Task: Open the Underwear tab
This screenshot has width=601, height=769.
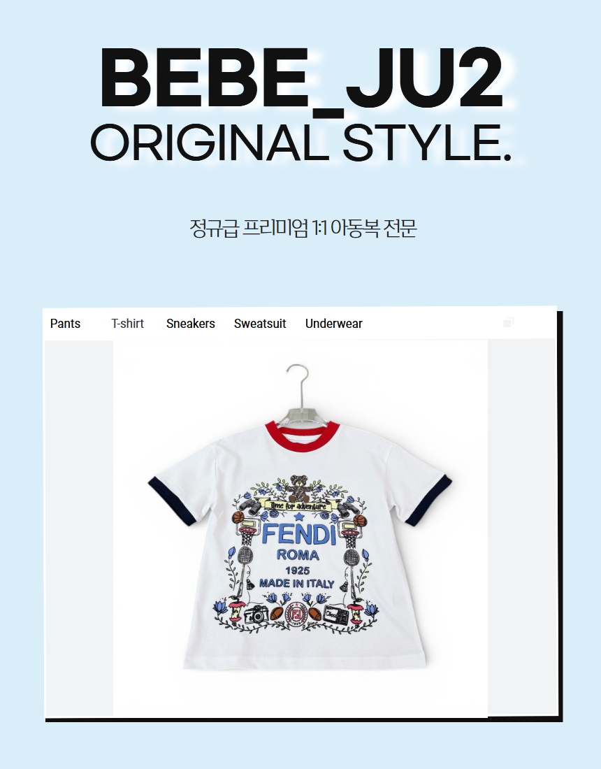Action: tap(334, 324)
